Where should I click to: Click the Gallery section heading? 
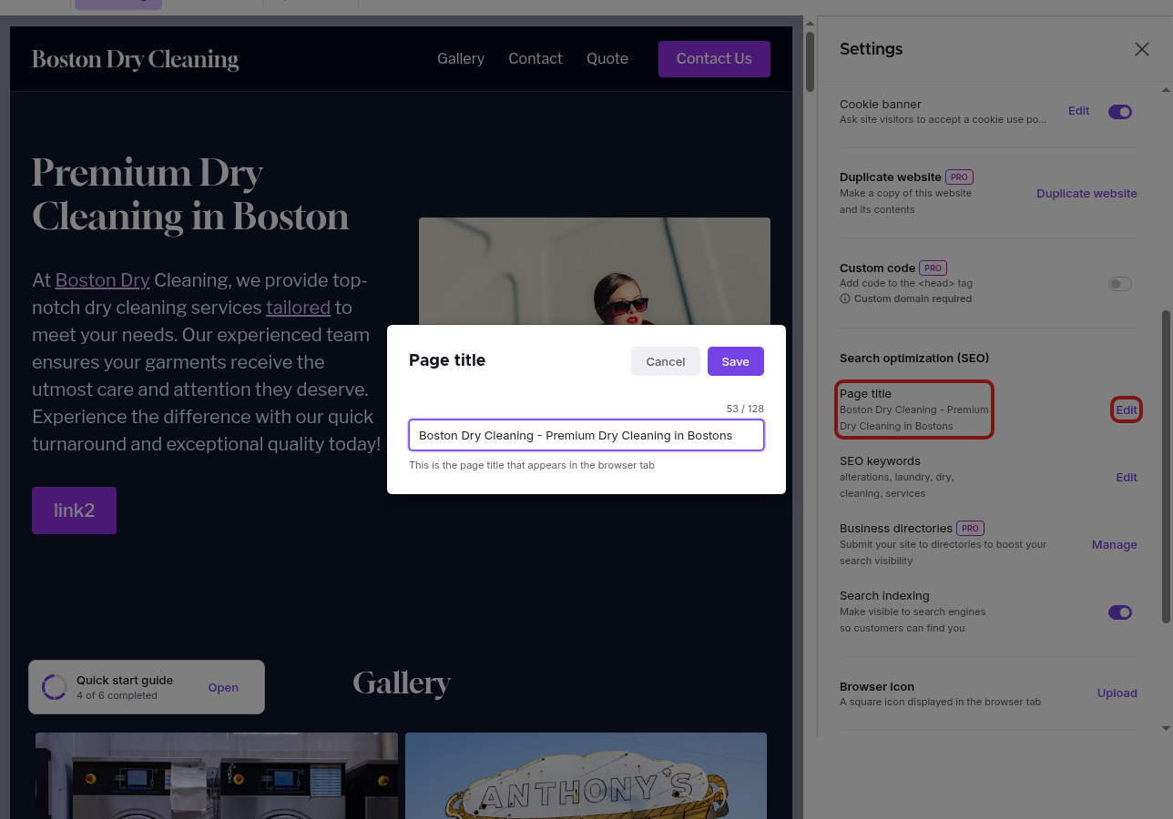tap(402, 682)
